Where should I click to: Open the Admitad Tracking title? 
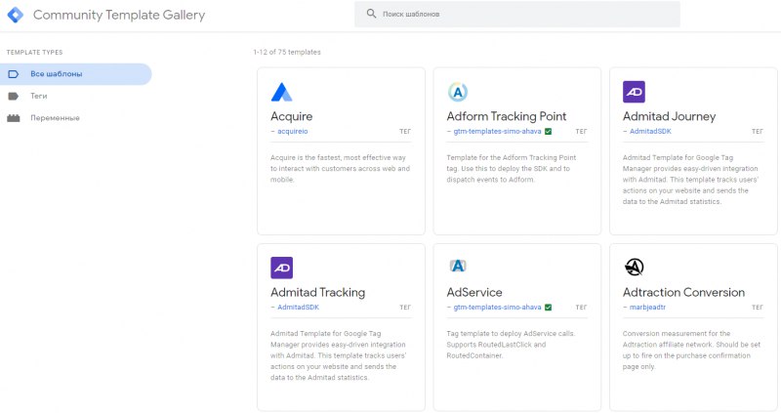tap(318, 293)
